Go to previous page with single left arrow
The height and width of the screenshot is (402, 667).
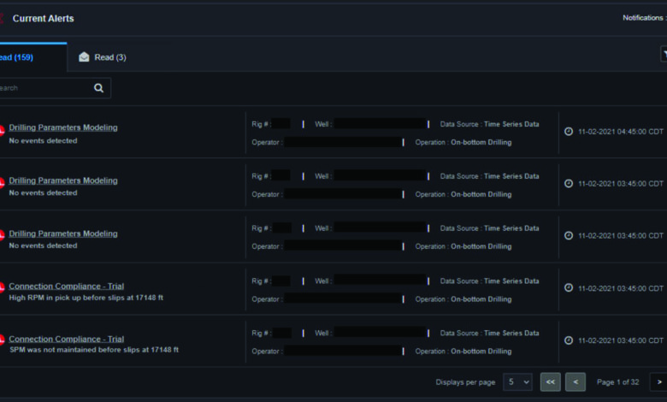coord(576,381)
